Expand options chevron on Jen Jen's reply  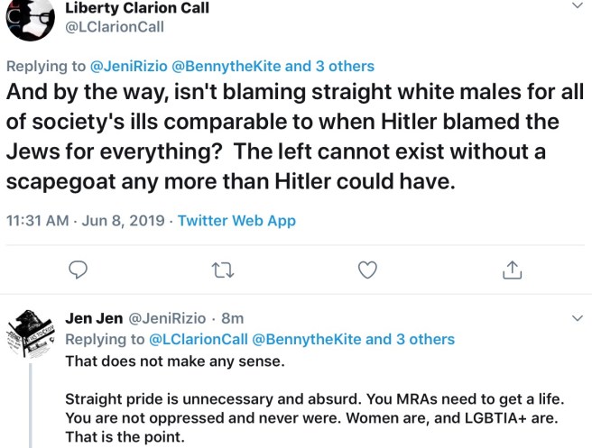578,318
